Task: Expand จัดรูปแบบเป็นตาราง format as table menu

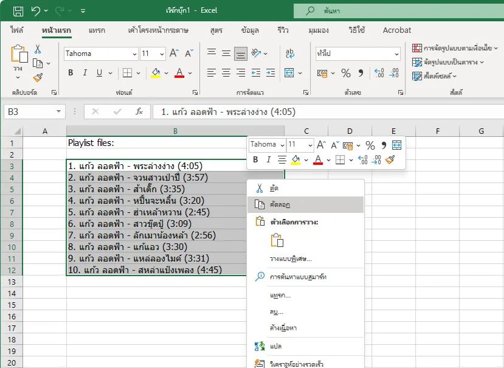Action: (448, 63)
